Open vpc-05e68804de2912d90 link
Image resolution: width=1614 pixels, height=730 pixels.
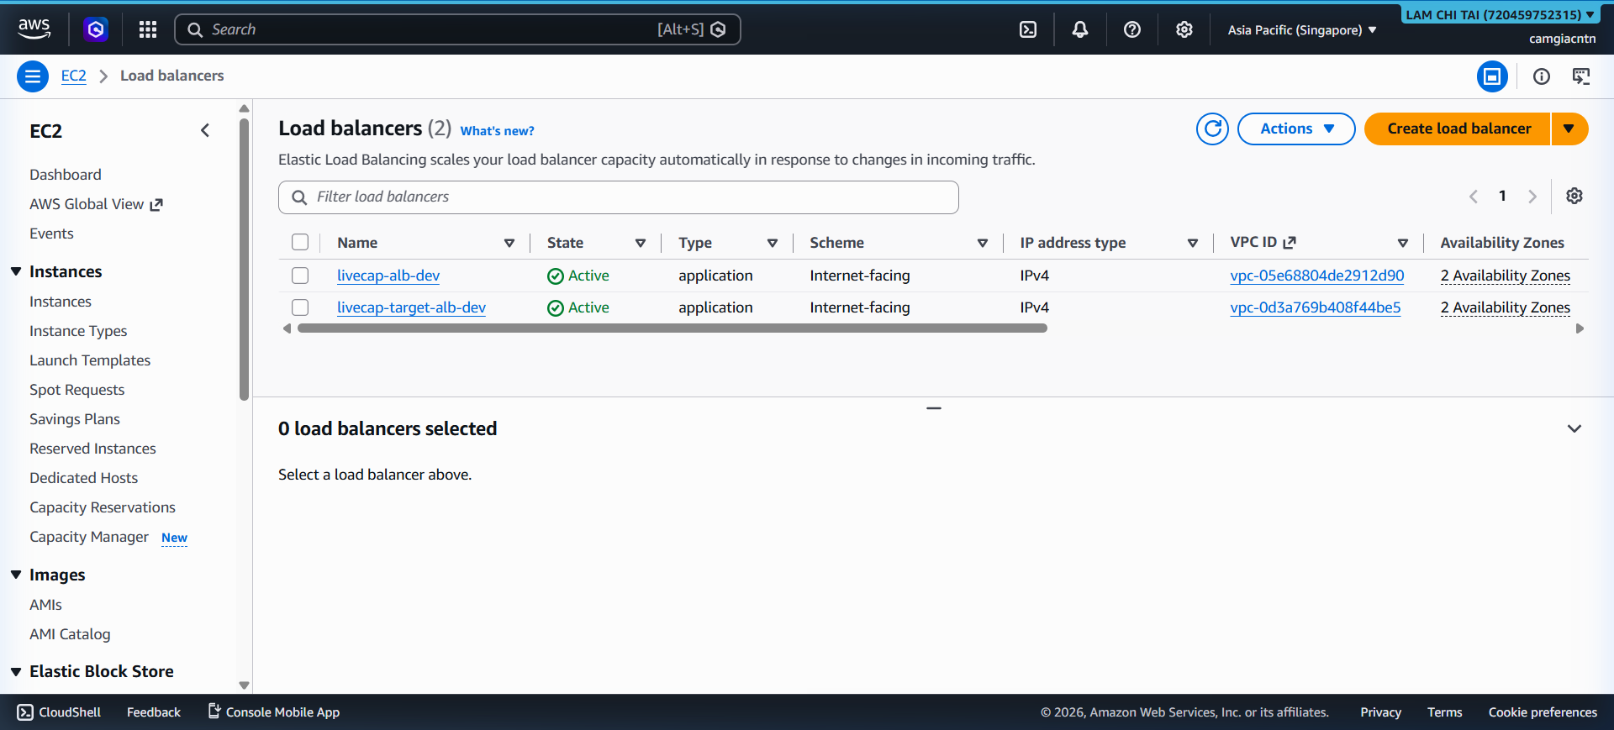[x=1316, y=276]
